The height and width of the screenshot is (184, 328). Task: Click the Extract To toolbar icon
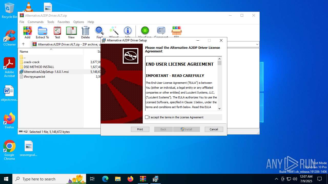pyautogui.click(x=42, y=32)
